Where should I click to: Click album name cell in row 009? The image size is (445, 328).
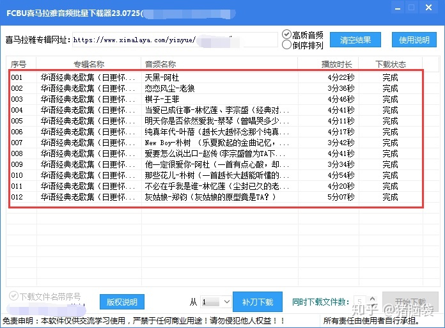coord(88,164)
